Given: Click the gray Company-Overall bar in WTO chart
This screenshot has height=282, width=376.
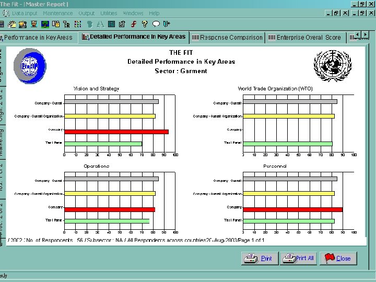Looking at the screenshot, I should click(290, 102).
